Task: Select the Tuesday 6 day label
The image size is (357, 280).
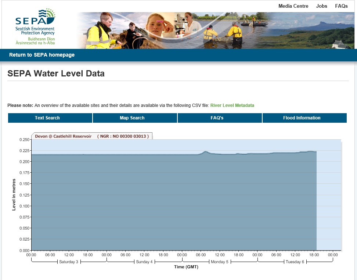Action: pyautogui.click(x=295, y=262)
